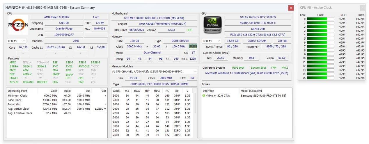This screenshot has height=144, width=369.
Task: Click the tRCD column header
Action: (137, 91)
